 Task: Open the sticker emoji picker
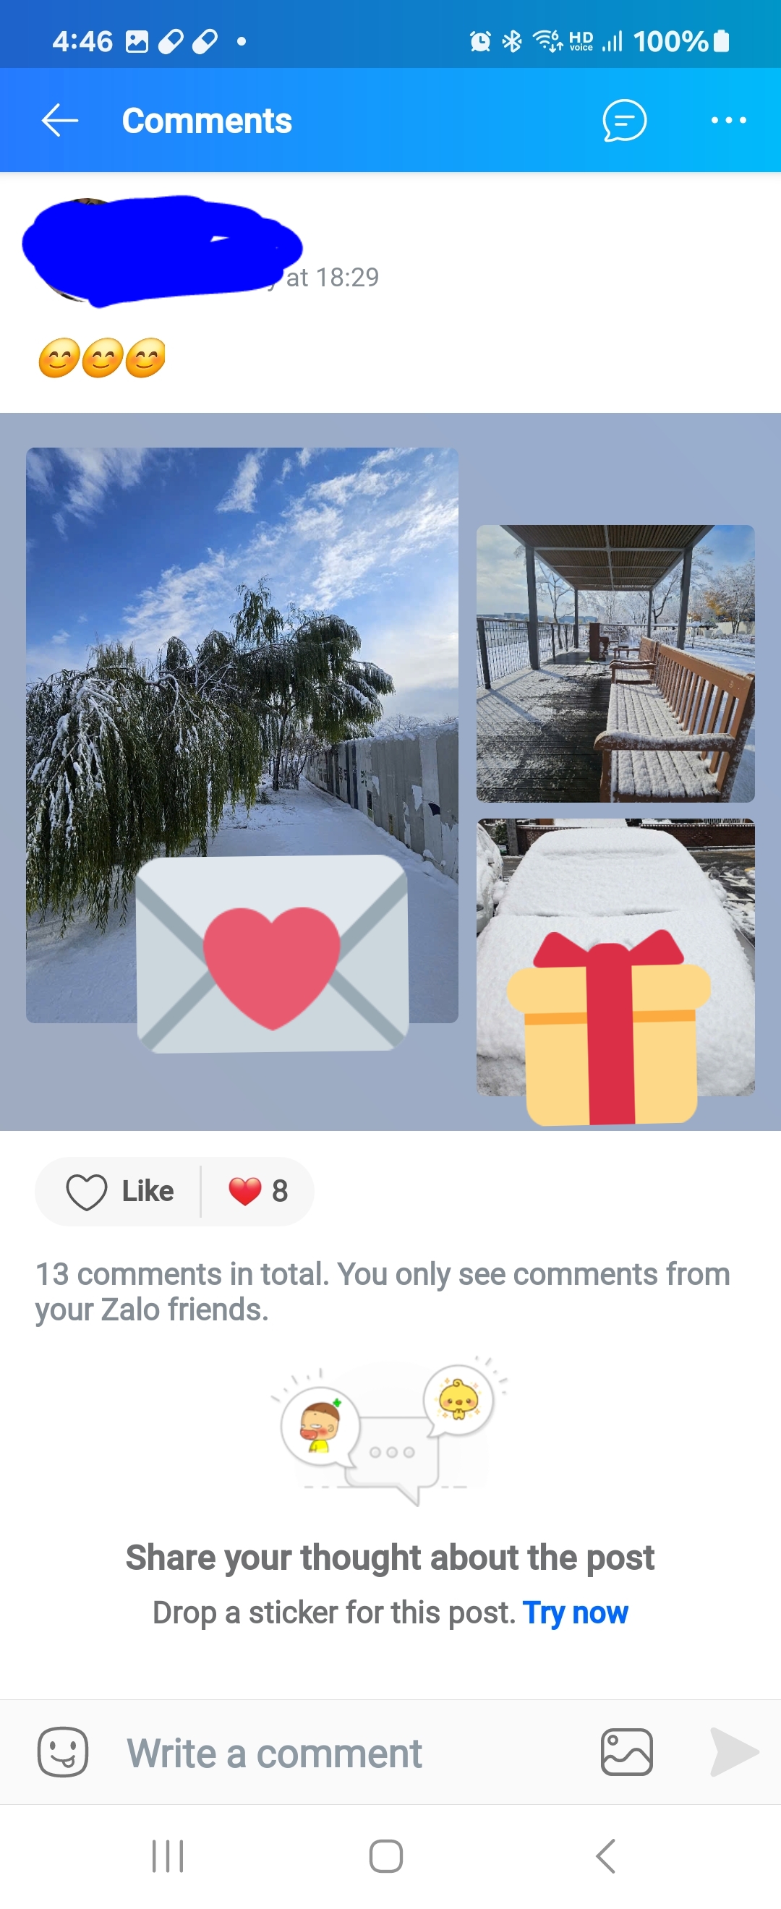(63, 1752)
